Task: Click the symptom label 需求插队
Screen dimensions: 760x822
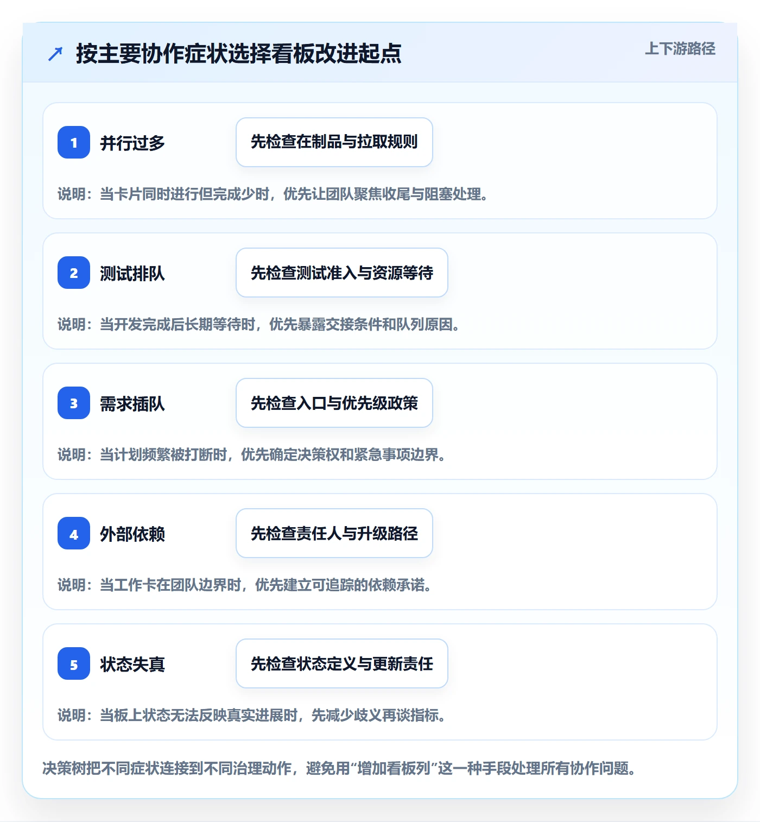Action: pos(132,403)
